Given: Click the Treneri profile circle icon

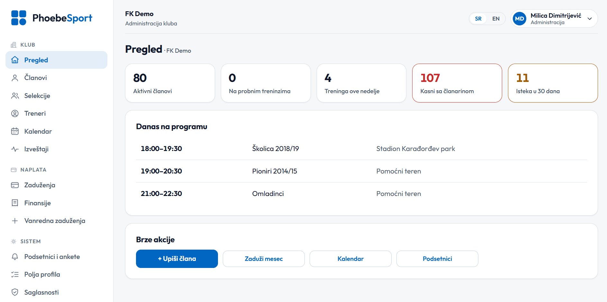Looking at the screenshot, I should [15, 113].
